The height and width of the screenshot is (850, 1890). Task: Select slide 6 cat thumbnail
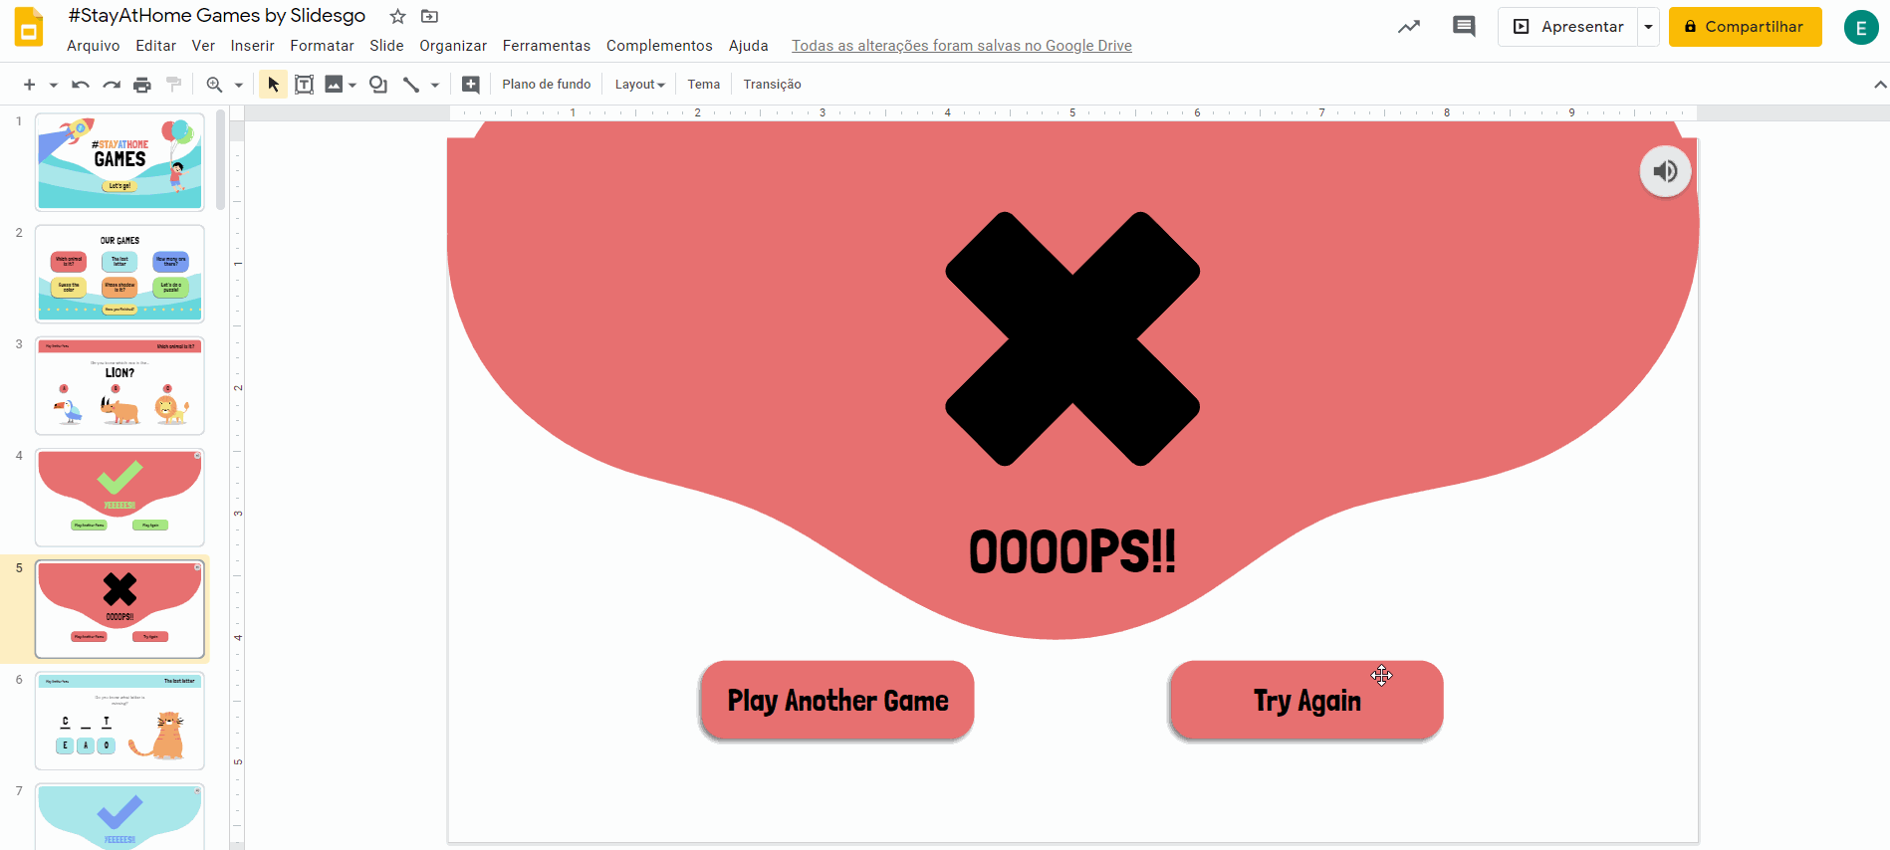coord(119,721)
